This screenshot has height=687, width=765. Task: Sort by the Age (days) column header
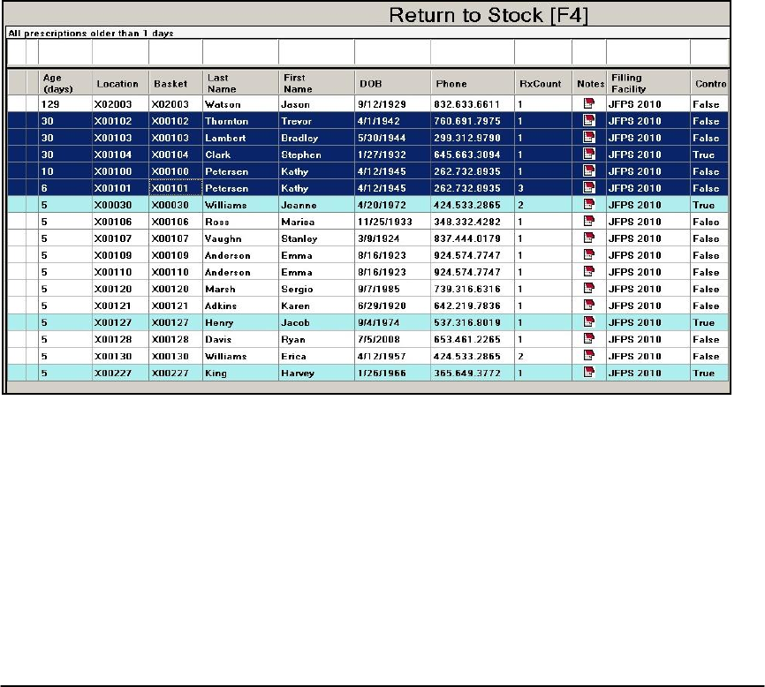click(x=64, y=83)
